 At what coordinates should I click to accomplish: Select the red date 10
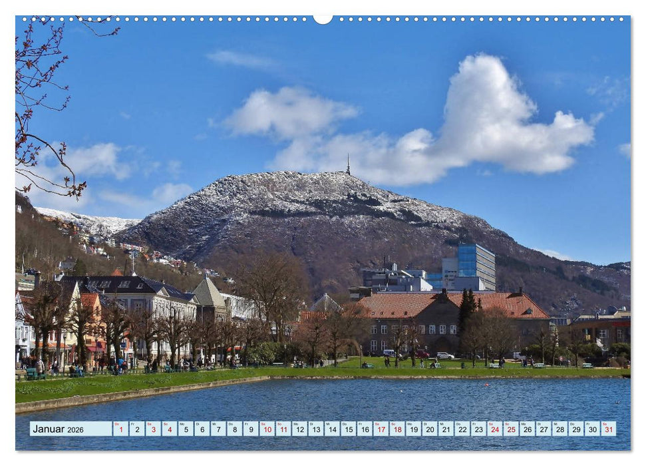pos(267,430)
